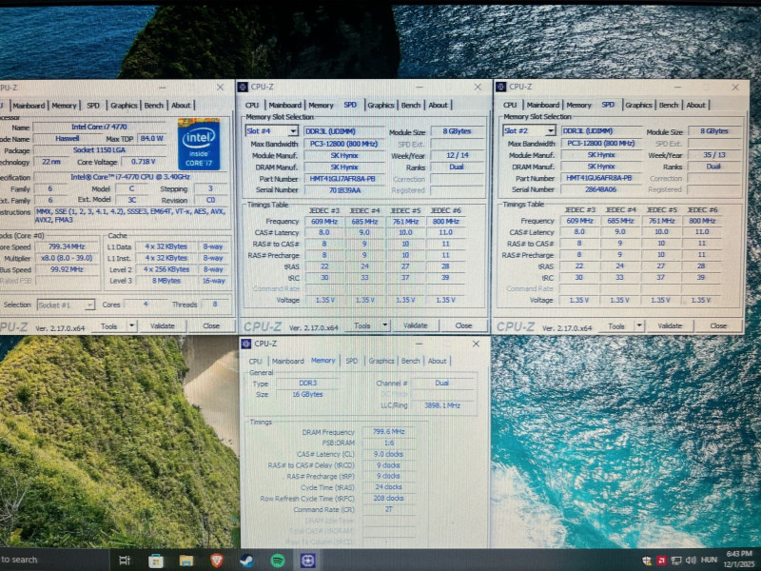
Task: Expand Tools dropdown arrow in Slot #4 window
Action: pyautogui.click(x=385, y=325)
